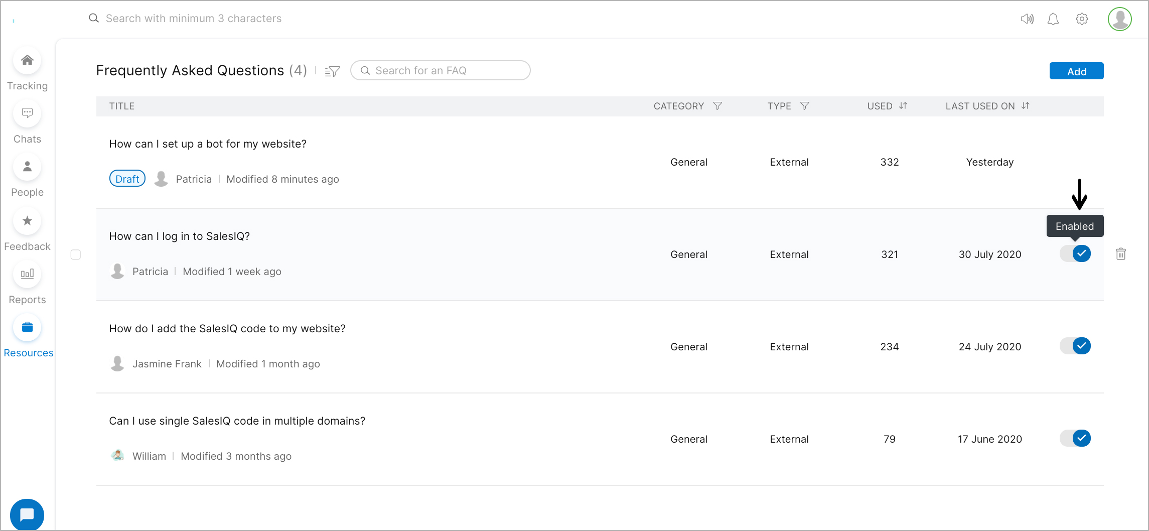Open the Type column filter
The image size is (1149, 531).
pos(804,106)
